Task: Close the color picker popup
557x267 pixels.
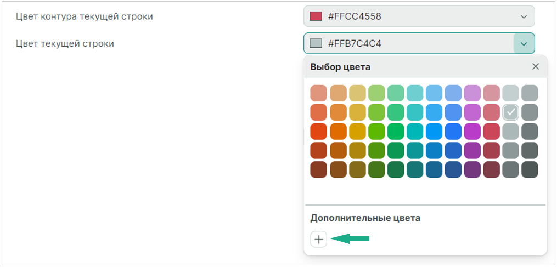Action: click(536, 66)
